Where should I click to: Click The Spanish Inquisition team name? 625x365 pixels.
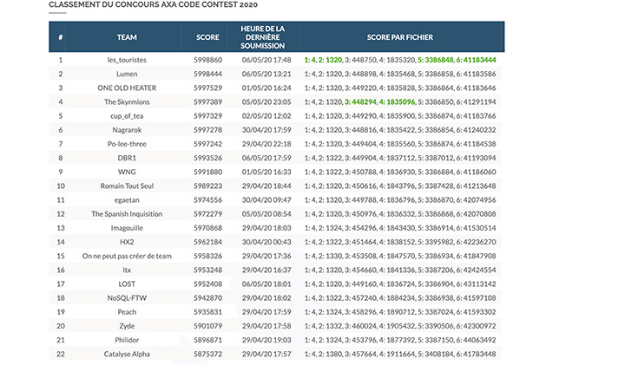point(127,213)
